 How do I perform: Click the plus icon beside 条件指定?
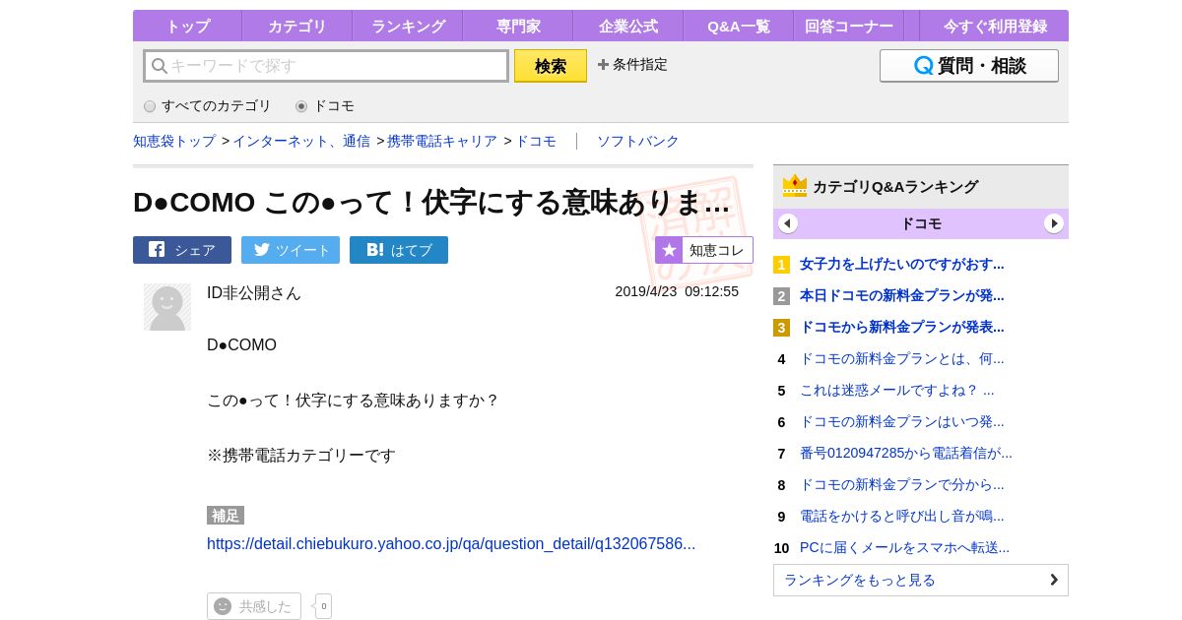click(604, 65)
